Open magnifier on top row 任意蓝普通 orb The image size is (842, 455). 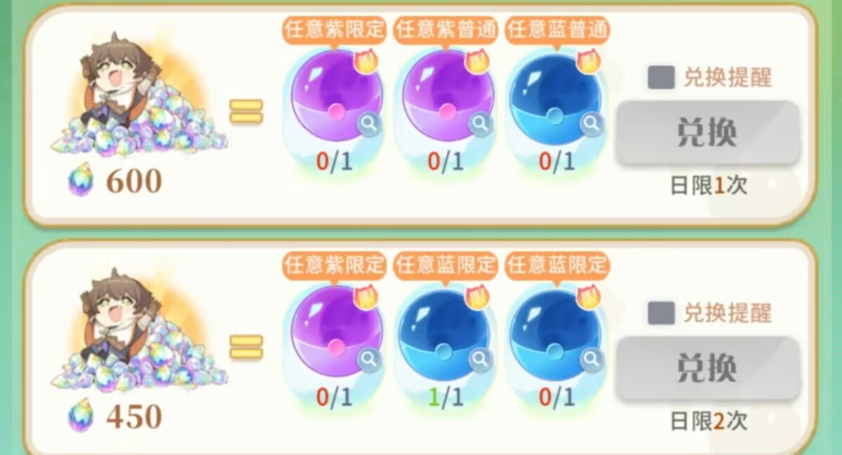pos(592,124)
